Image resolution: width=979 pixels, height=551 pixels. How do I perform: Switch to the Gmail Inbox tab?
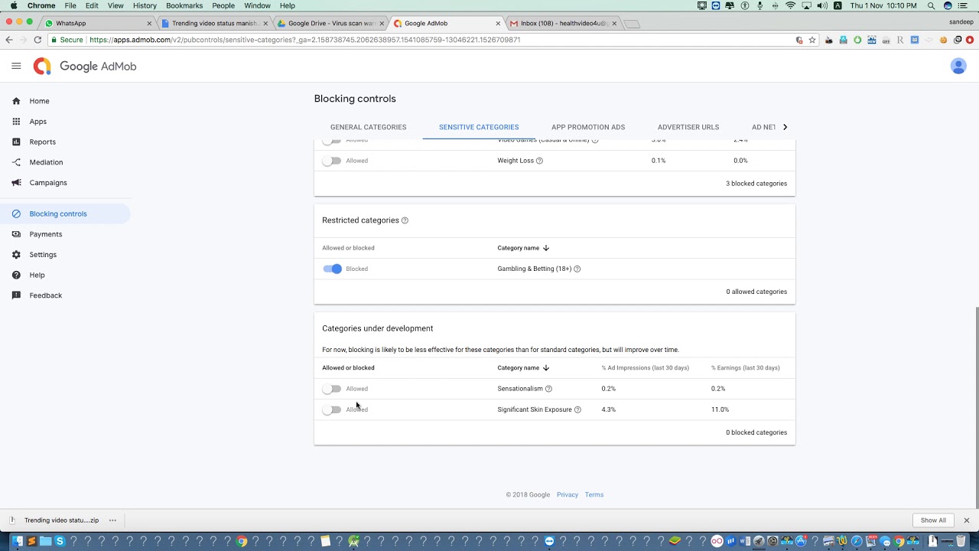coord(564,23)
